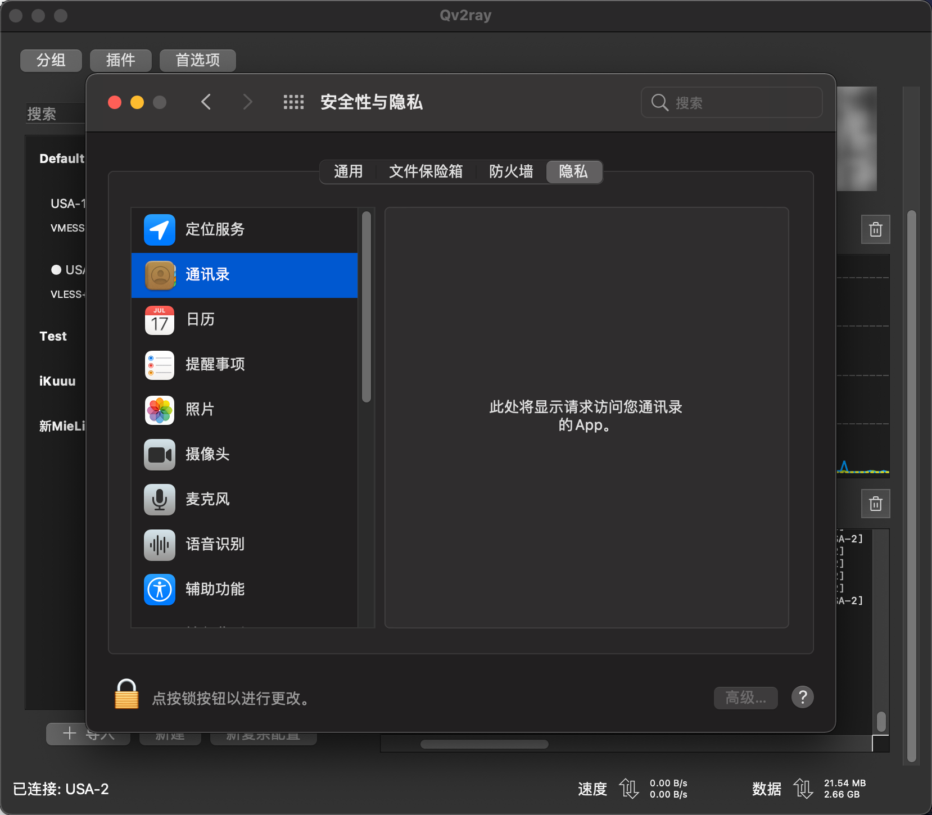Image resolution: width=932 pixels, height=815 pixels.
Task: Click the search field in Security & Privacy
Action: click(x=732, y=102)
